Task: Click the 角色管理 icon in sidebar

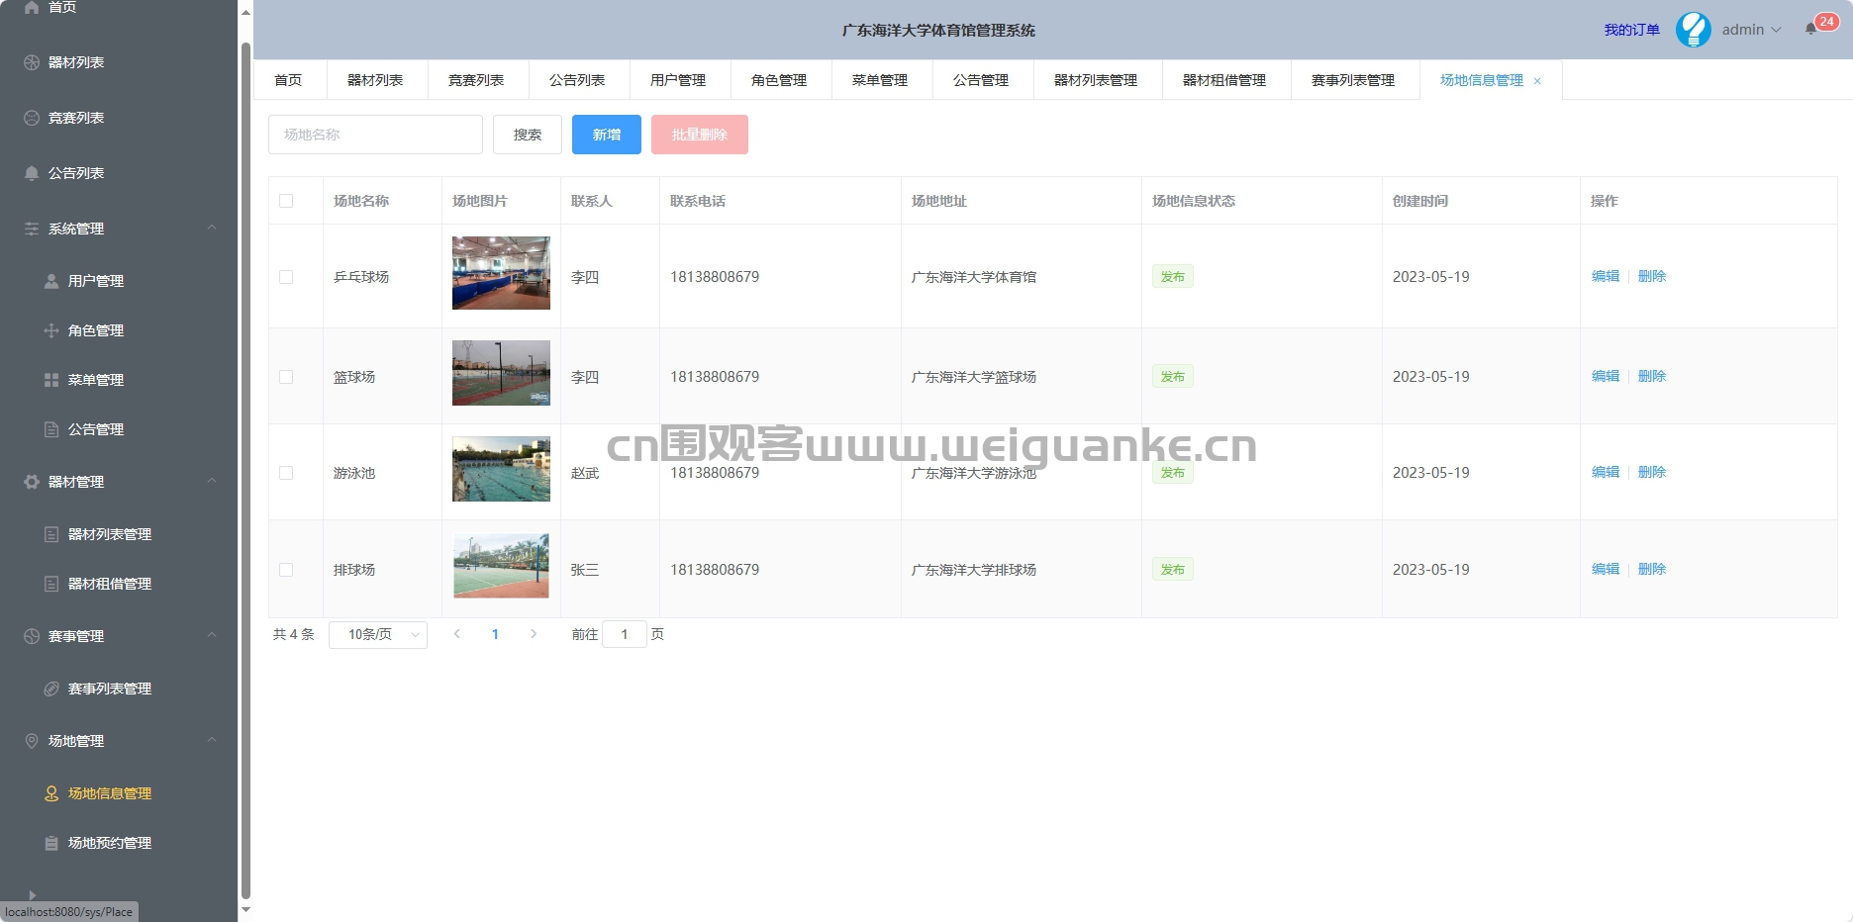Action: (51, 330)
